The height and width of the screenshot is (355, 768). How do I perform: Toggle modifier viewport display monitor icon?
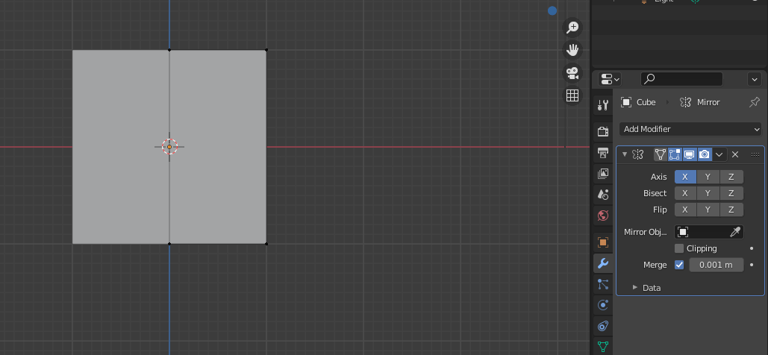[x=690, y=154]
